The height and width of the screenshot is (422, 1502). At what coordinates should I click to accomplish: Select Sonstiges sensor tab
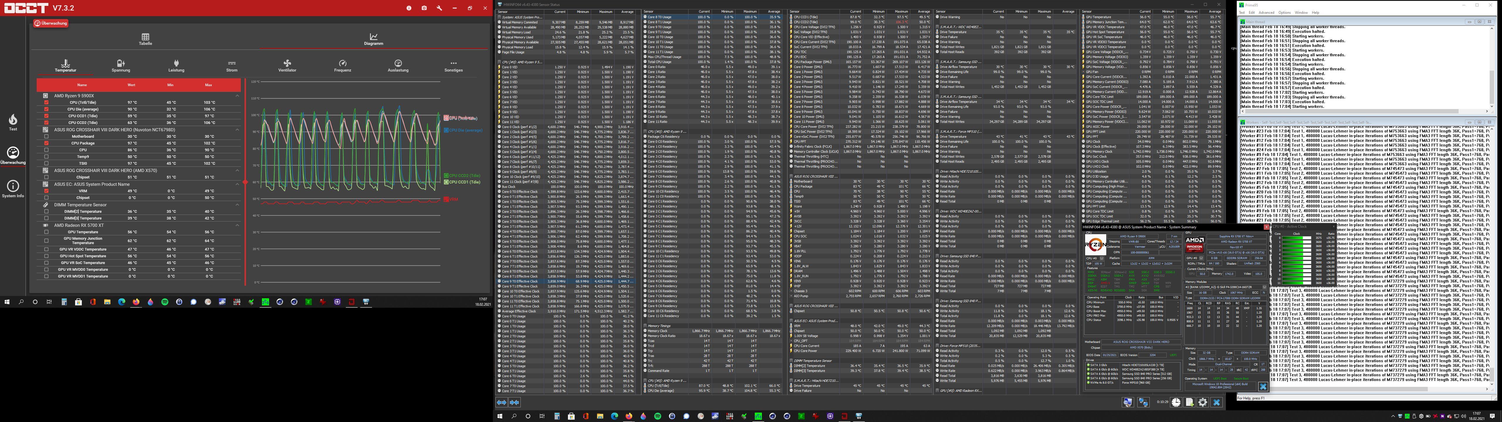tap(454, 66)
